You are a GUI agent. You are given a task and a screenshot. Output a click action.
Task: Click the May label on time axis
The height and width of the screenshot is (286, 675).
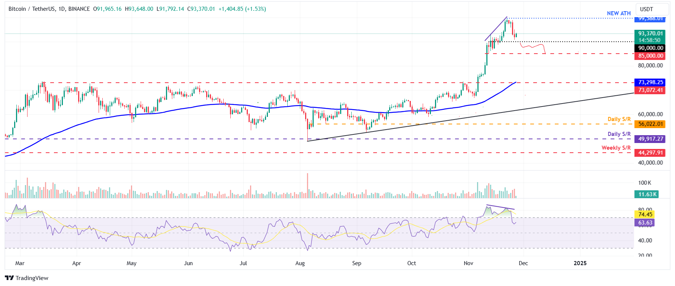pyautogui.click(x=131, y=263)
